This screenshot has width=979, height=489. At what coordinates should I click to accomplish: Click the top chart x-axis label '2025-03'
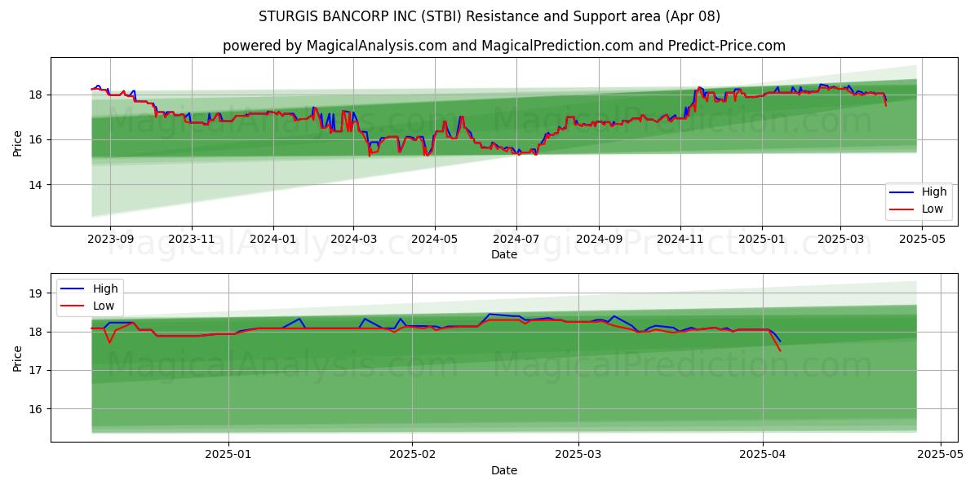tap(841, 240)
